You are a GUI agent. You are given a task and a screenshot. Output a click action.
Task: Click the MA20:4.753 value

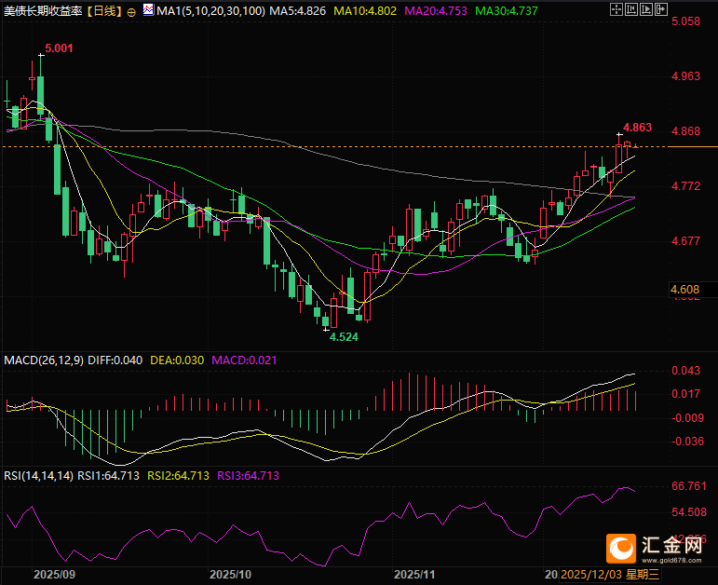coord(436,11)
